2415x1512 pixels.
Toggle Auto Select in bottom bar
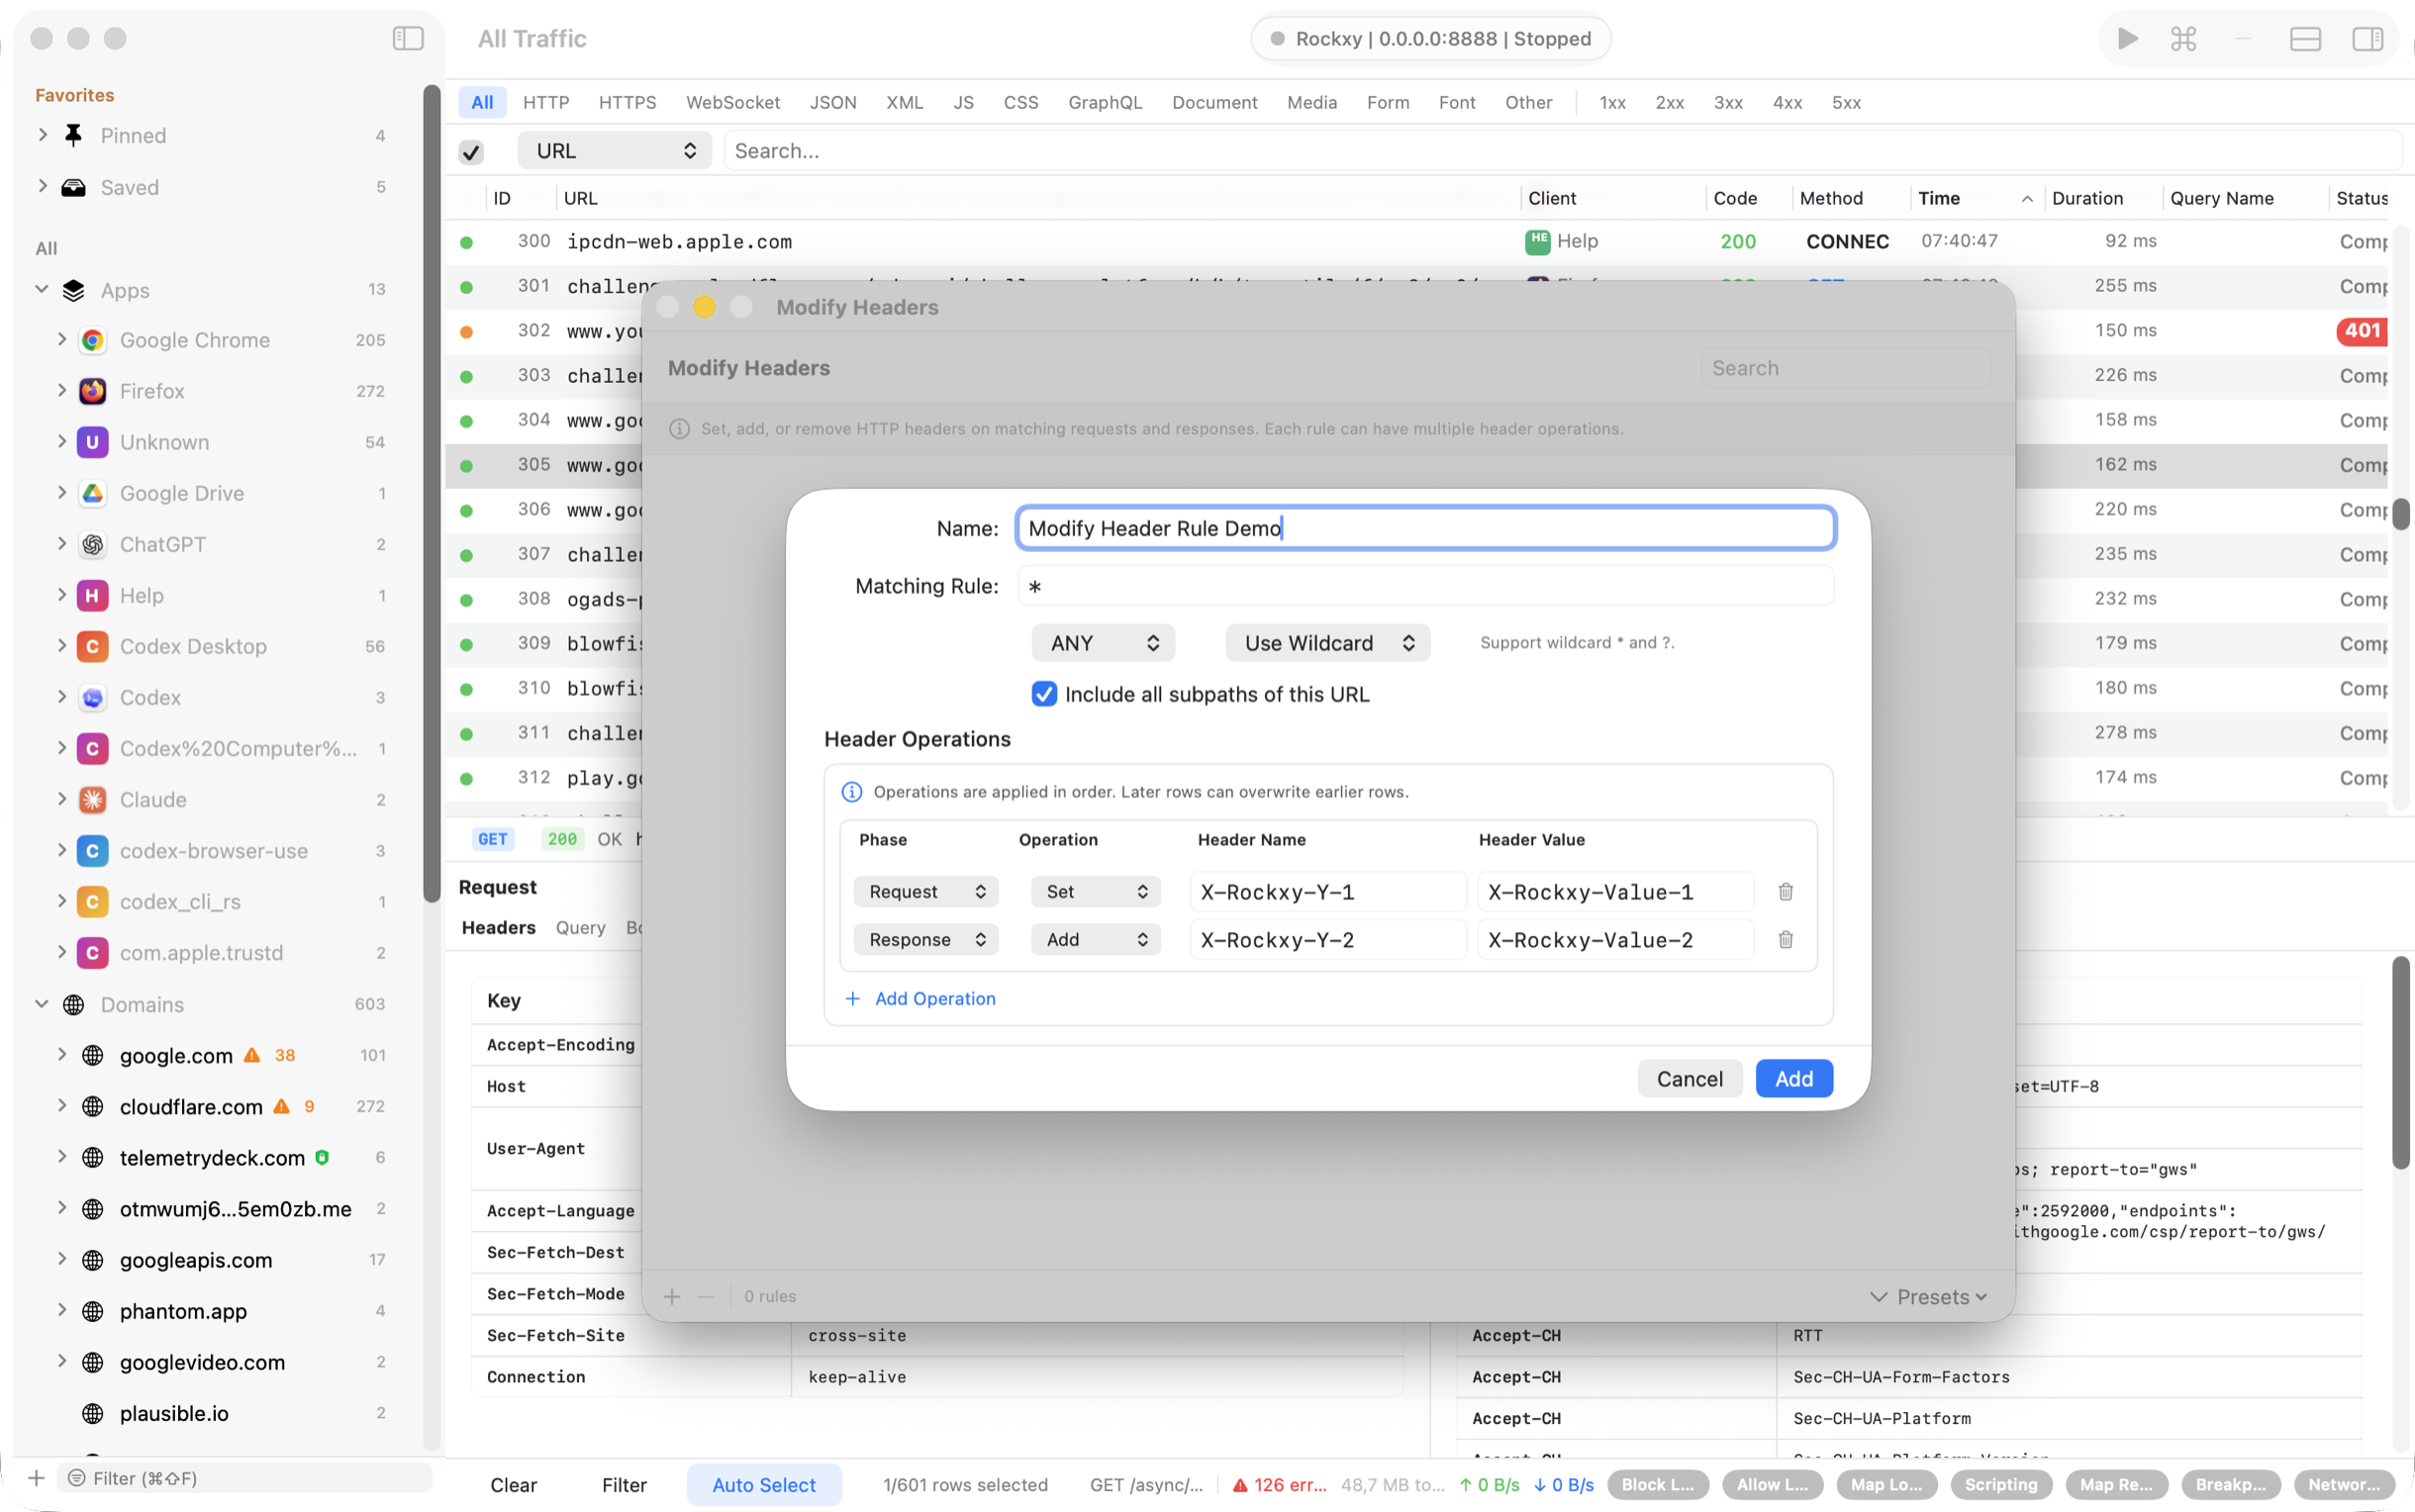[764, 1484]
